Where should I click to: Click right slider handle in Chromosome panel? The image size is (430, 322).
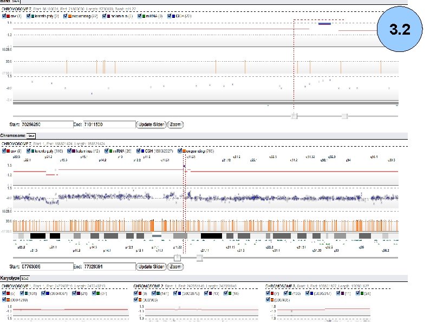click(x=200, y=258)
